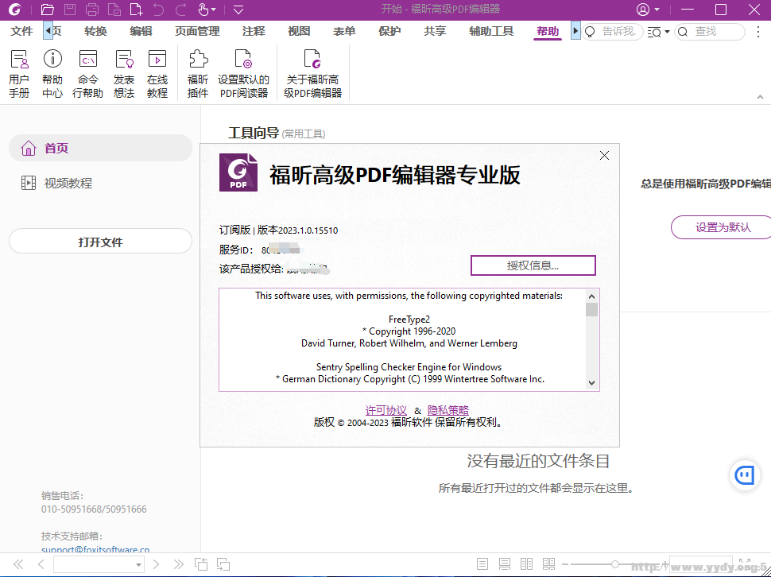The width and height of the screenshot is (771, 577).
Task: Collapse the ribbon with the chevron
Action: coord(760,97)
